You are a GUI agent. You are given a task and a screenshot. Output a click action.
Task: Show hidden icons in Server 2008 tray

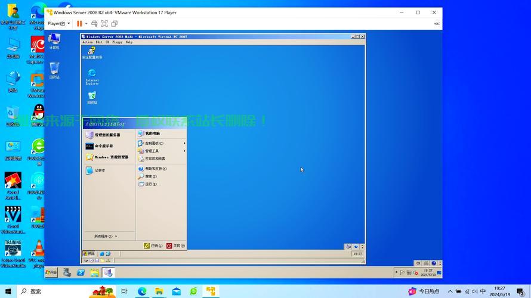396,272
